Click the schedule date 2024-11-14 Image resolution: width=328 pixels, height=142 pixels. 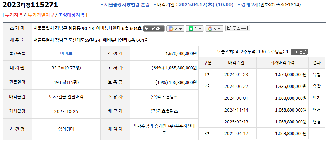point(236,110)
